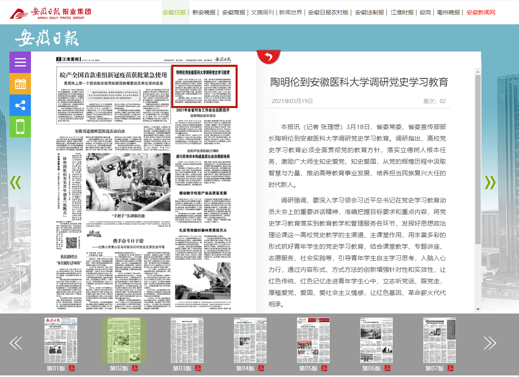The width and height of the screenshot is (519, 377).
Task: Open 江淮时报 newspaper link
Action: [402, 12]
